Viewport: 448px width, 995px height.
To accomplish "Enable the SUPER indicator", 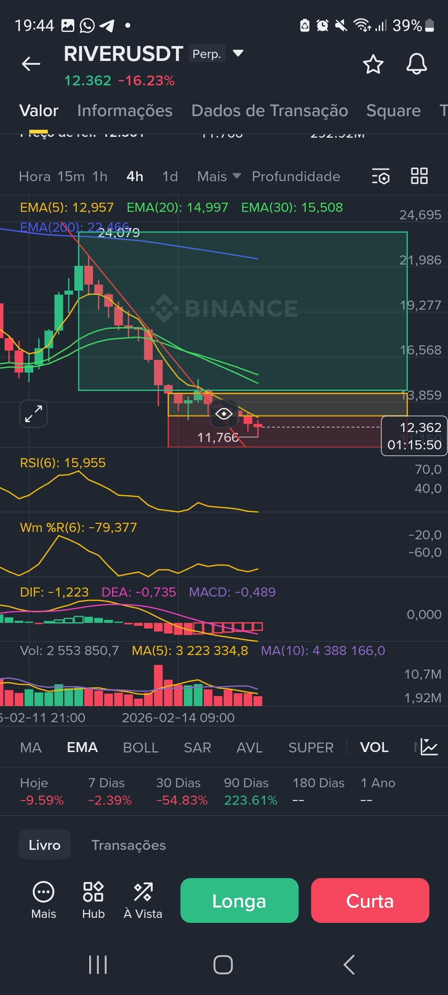I will (x=311, y=747).
